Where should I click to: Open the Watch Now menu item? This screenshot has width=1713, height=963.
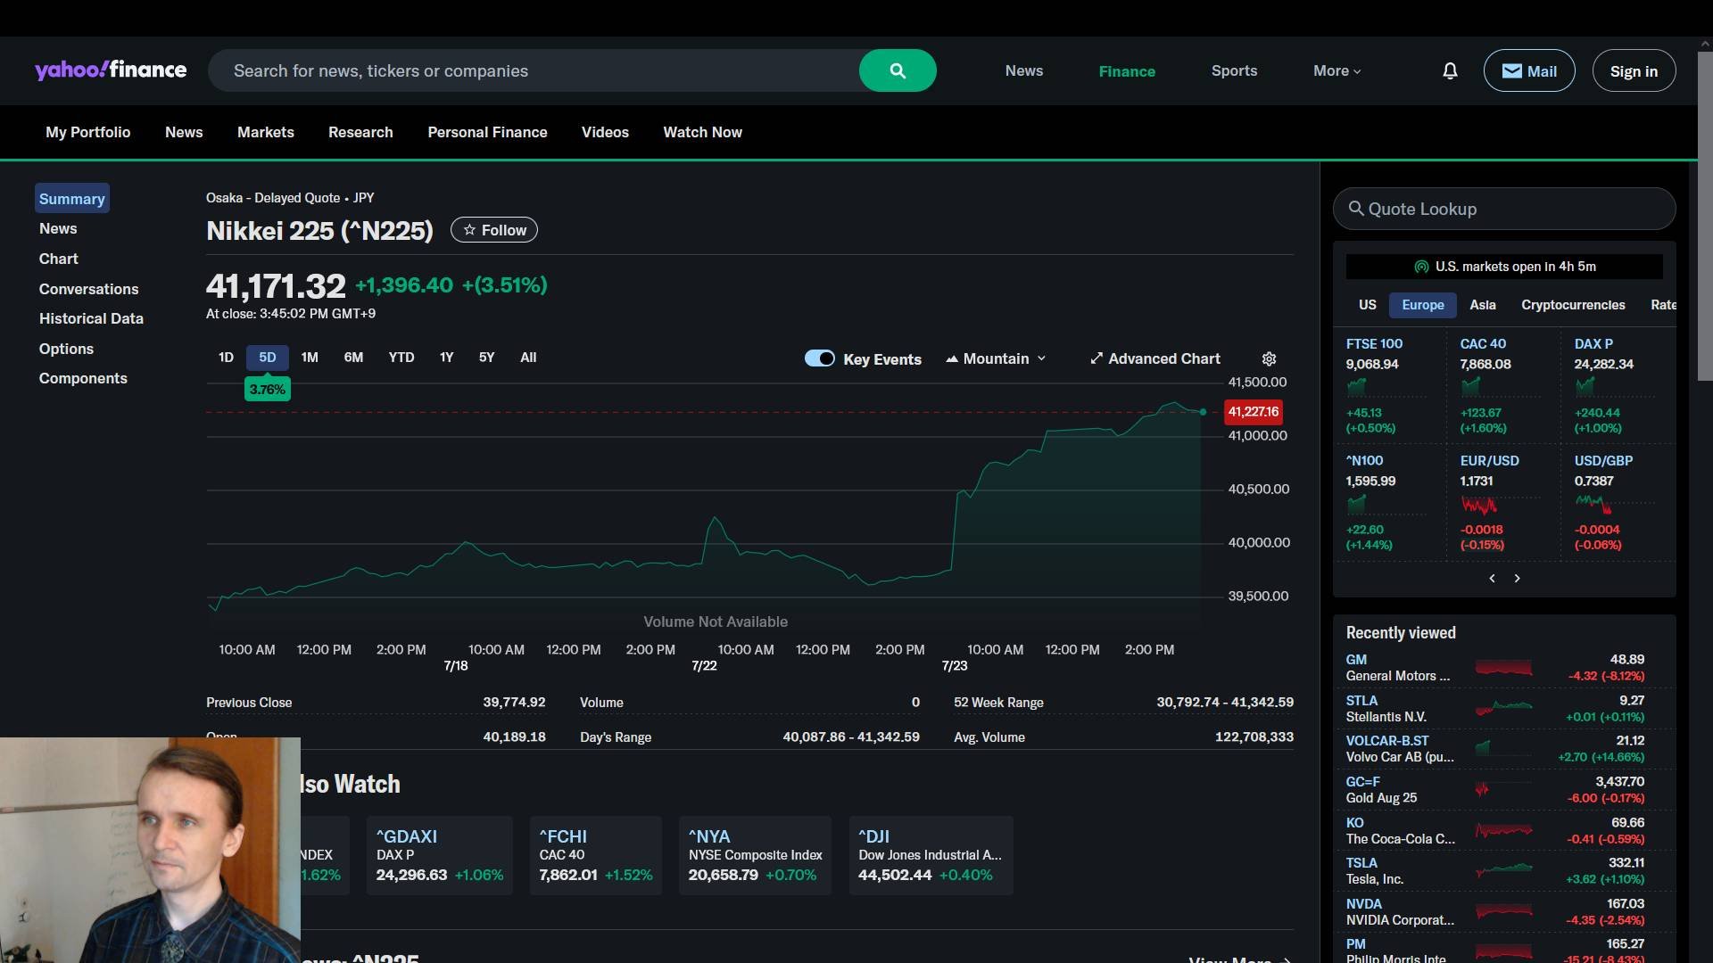coord(702,132)
